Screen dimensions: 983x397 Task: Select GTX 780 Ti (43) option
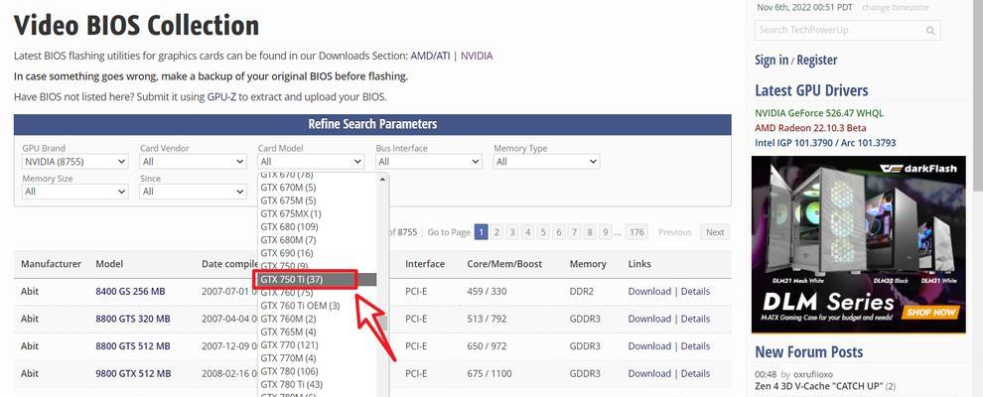pos(317,384)
